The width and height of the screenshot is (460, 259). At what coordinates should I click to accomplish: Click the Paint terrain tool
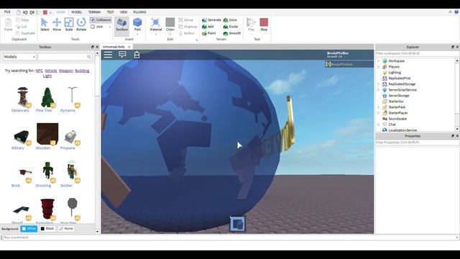(x=209, y=33)
